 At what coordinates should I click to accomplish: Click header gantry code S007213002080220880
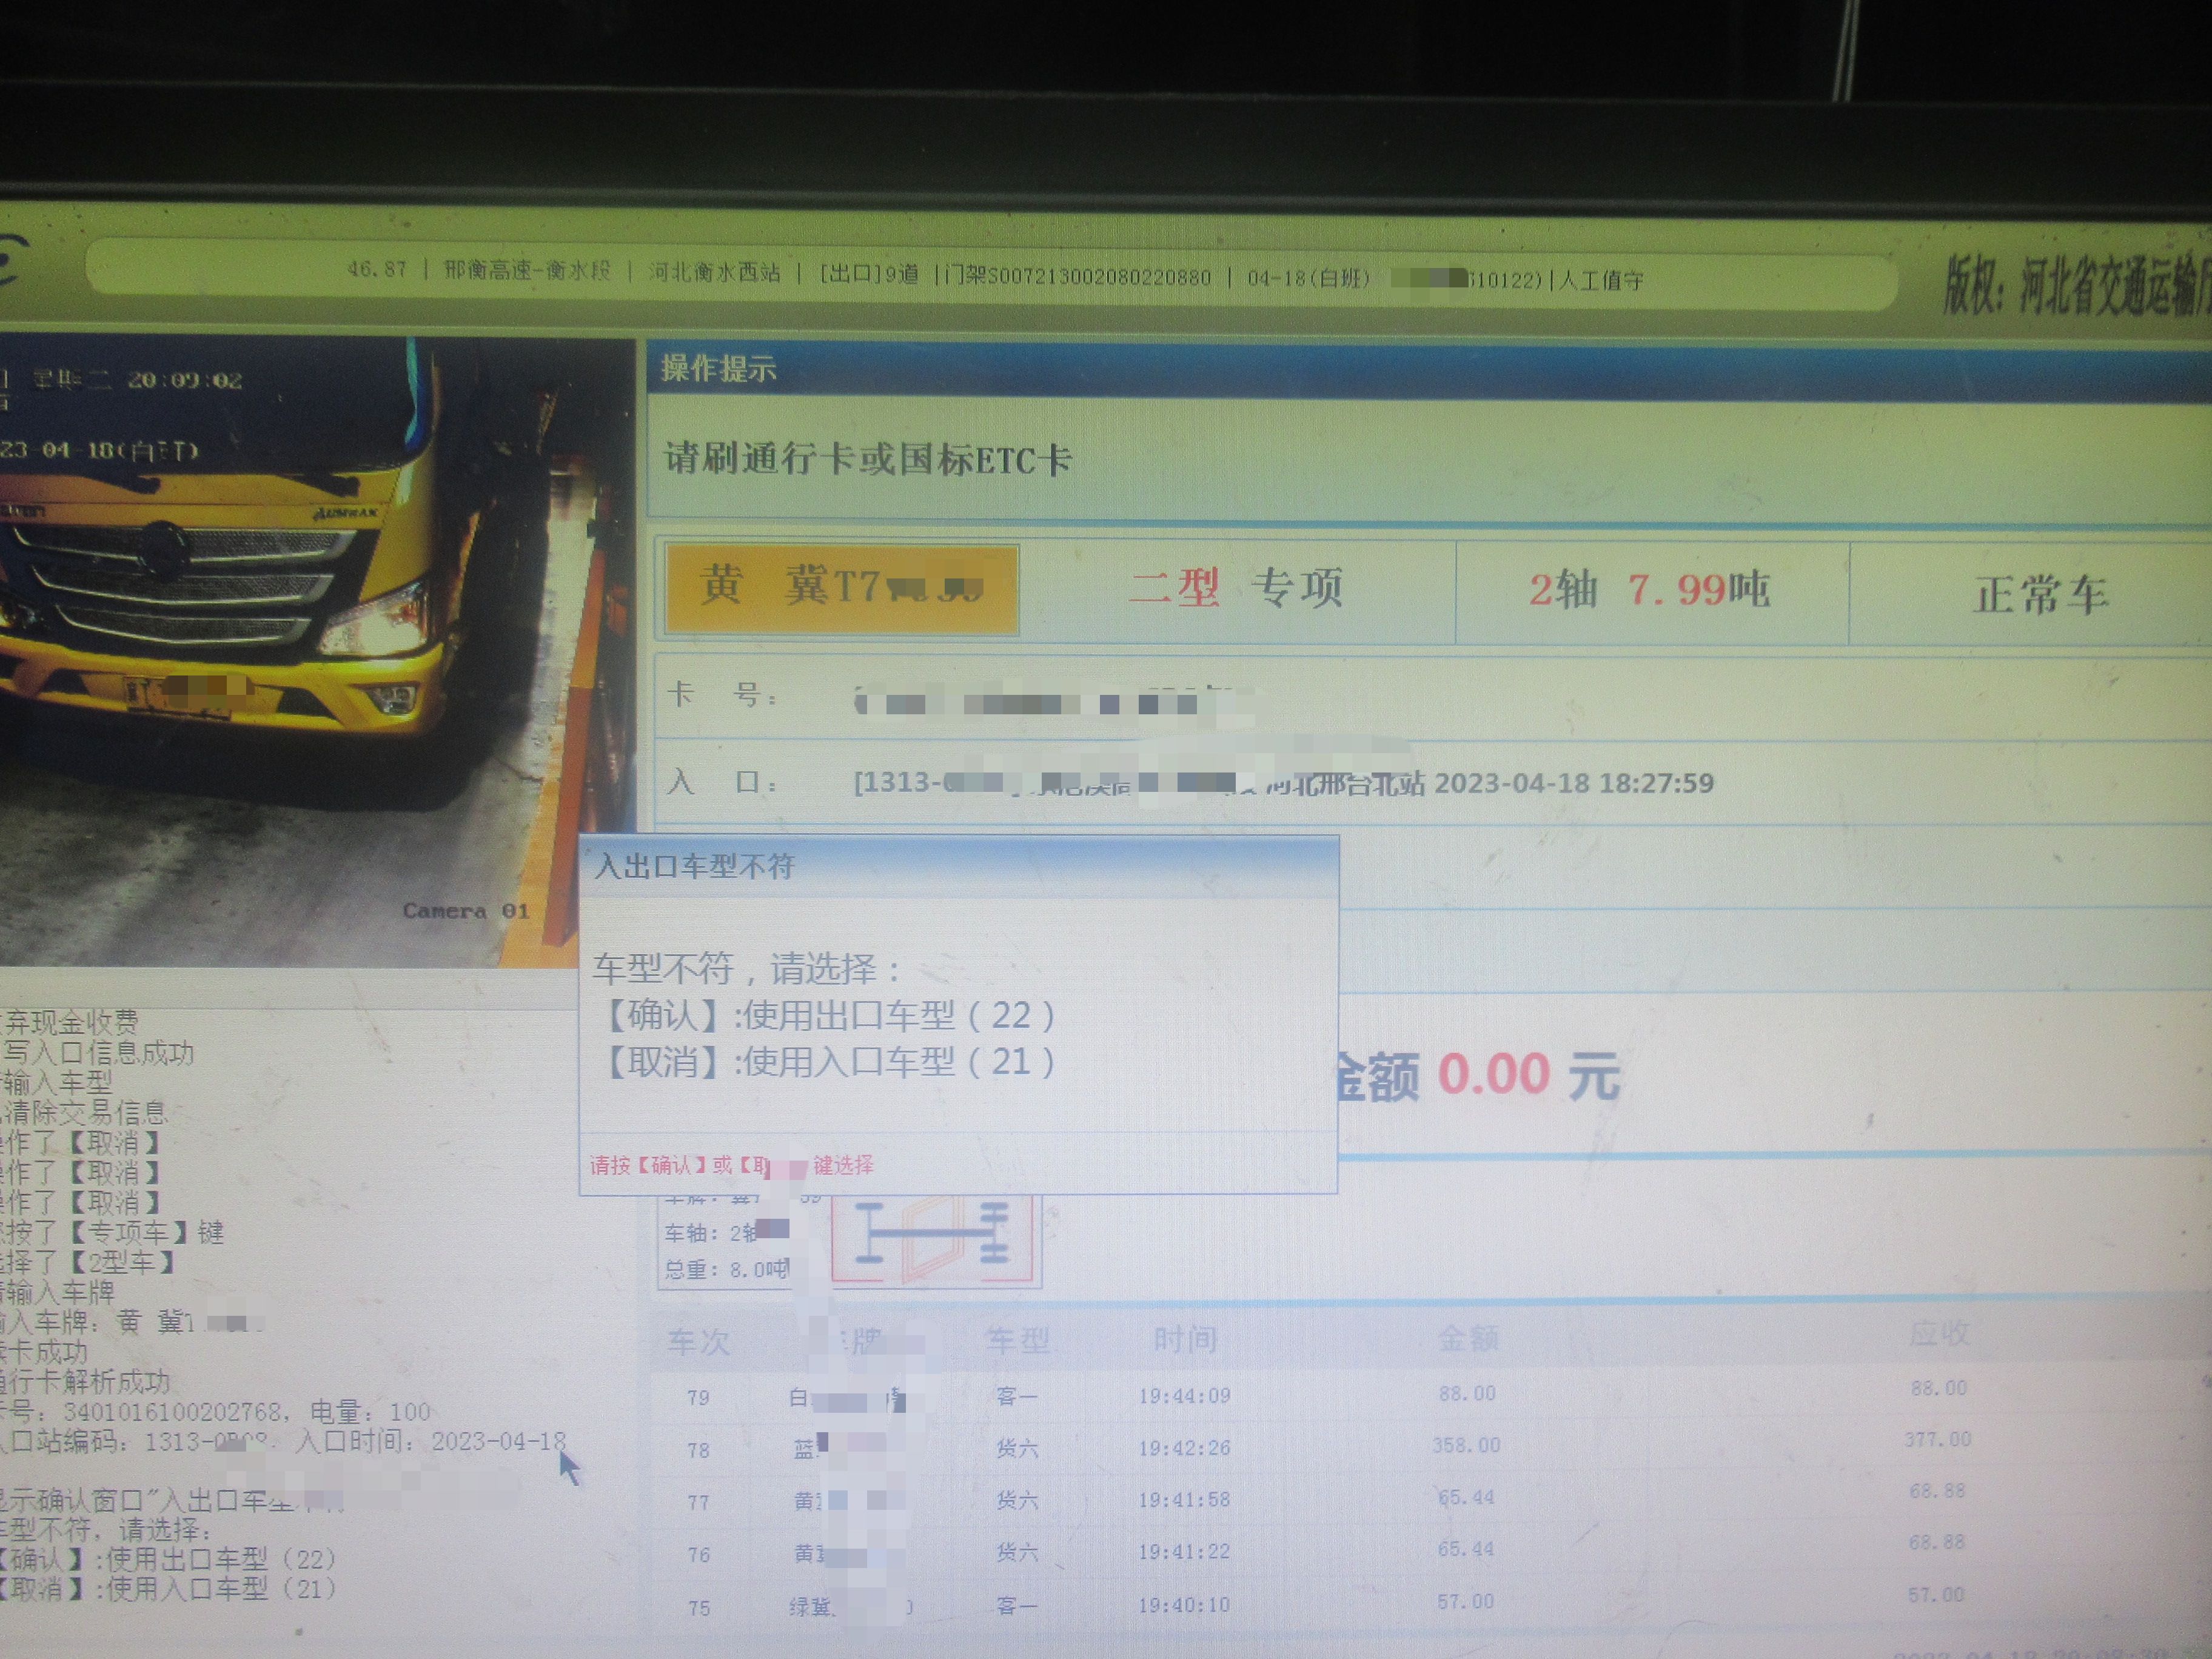1098,276
